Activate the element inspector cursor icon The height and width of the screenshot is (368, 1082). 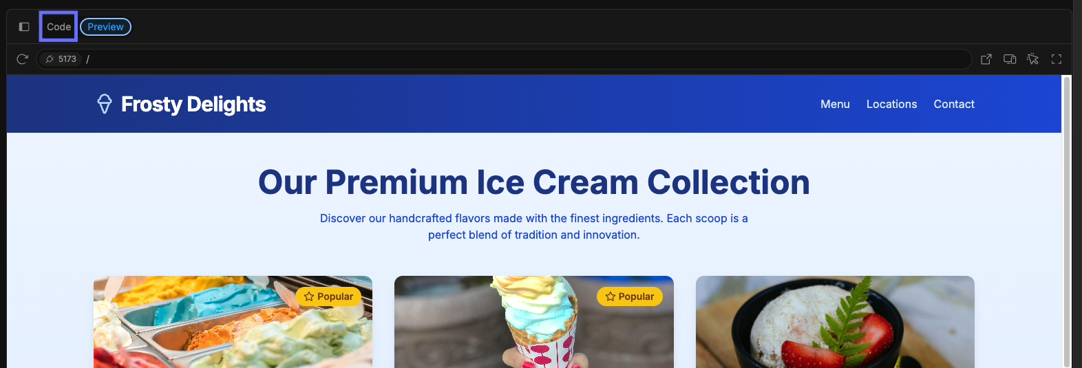(1033, 59)
